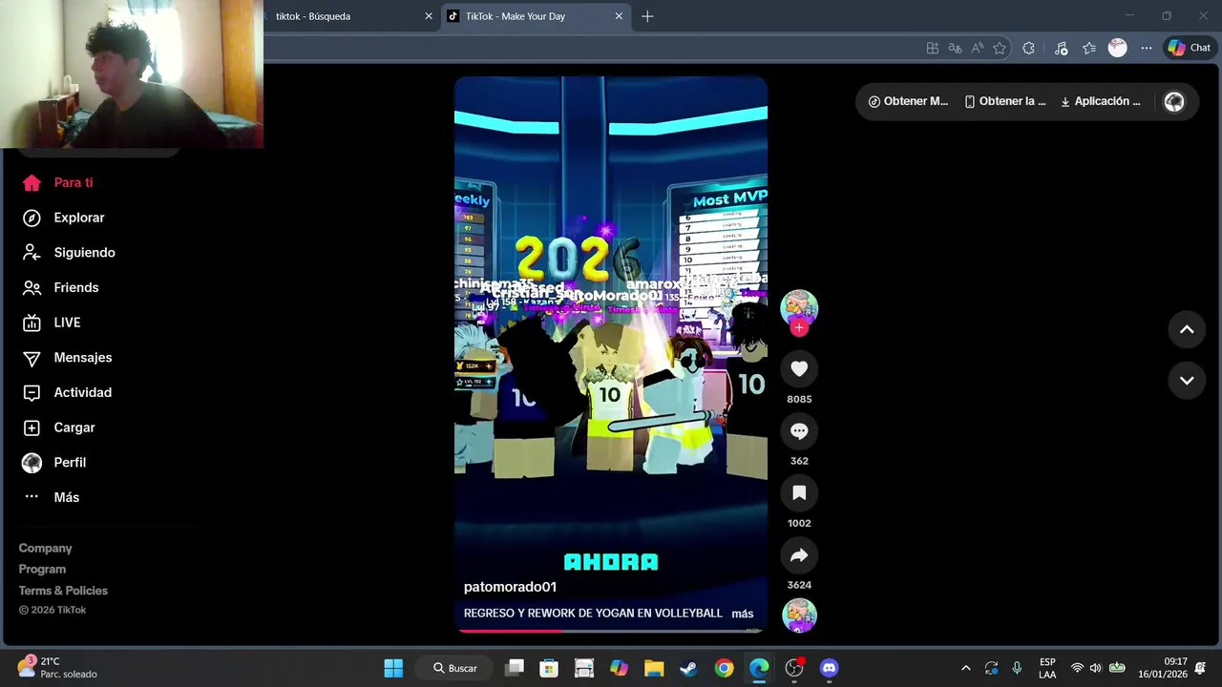Toggle microphone icon in the system tray

(x=1017, y=668)
